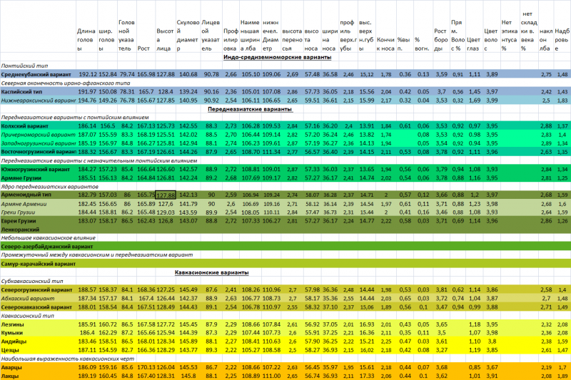This screenshot has height=380, width=571.
Task: Select value 188.01 in Северокавказский row
Action: [88, 307]
